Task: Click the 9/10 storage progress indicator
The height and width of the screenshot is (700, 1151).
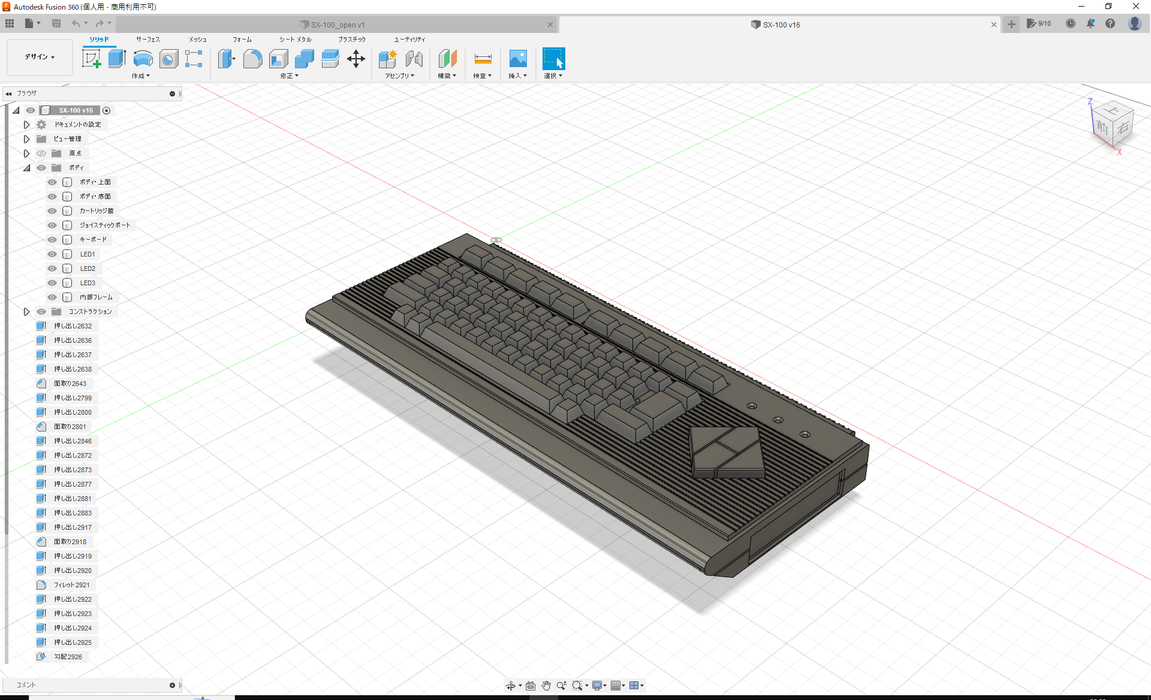Action: pyautogui.click(x=1039, y=23)
